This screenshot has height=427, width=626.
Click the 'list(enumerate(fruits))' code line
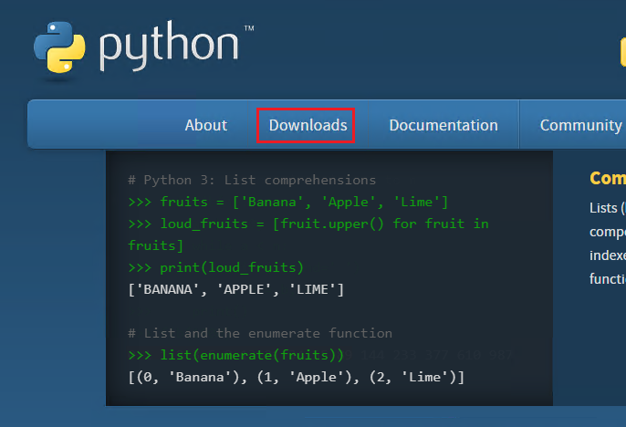[x=235, y=355]
